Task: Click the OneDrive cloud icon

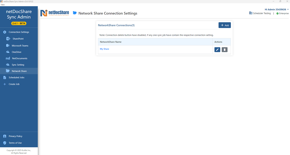Action: point(8,52)
